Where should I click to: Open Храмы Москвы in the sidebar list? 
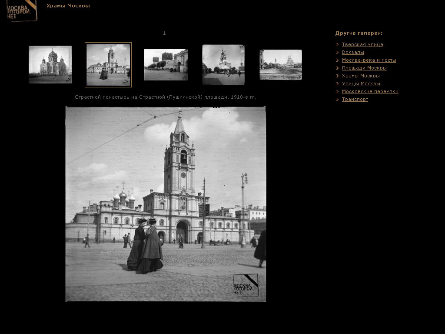click(x=361, y=76)
